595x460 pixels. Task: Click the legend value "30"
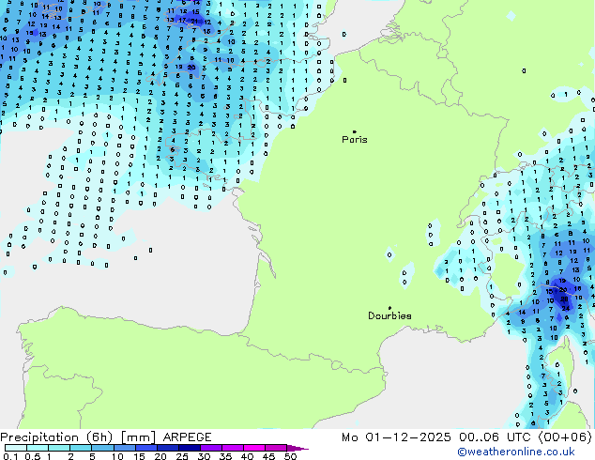point(205,456)
